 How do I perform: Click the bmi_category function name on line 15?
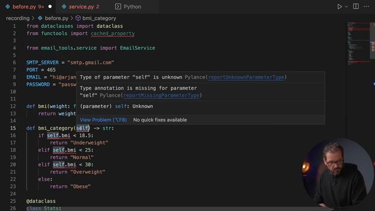[56, 128]
